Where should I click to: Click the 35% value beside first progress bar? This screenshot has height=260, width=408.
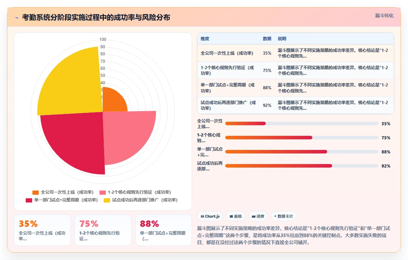pyautogui.click(x=386, y=124)
